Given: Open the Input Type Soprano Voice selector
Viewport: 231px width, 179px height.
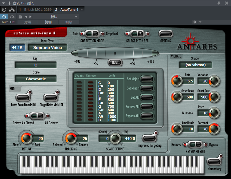Looking at the screenshot, I should 47,47.
